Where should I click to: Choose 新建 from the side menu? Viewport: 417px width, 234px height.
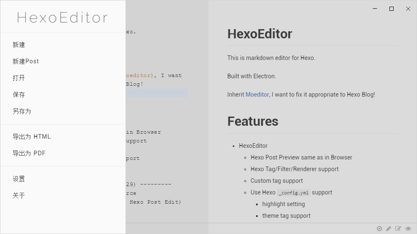[63, 45]
